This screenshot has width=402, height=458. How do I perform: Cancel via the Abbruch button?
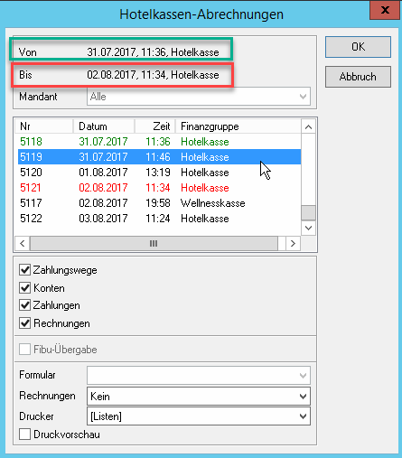[x=358, y=77]
